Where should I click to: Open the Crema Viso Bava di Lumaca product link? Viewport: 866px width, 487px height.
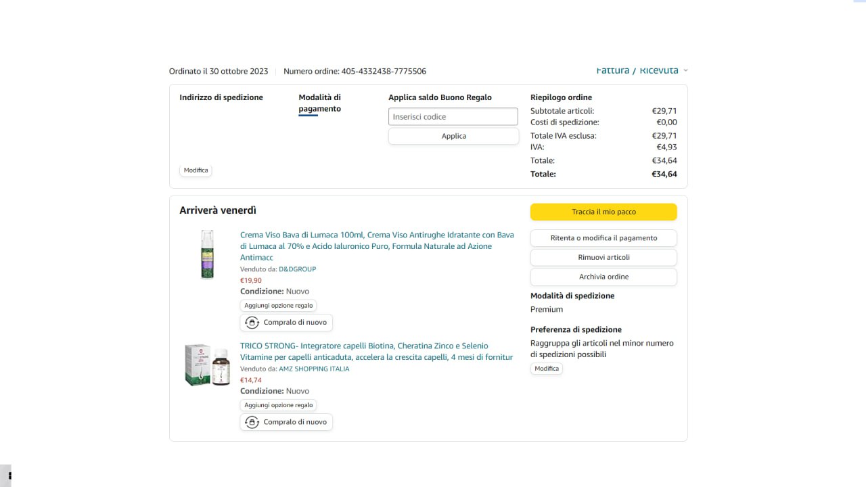click(376, 246)
